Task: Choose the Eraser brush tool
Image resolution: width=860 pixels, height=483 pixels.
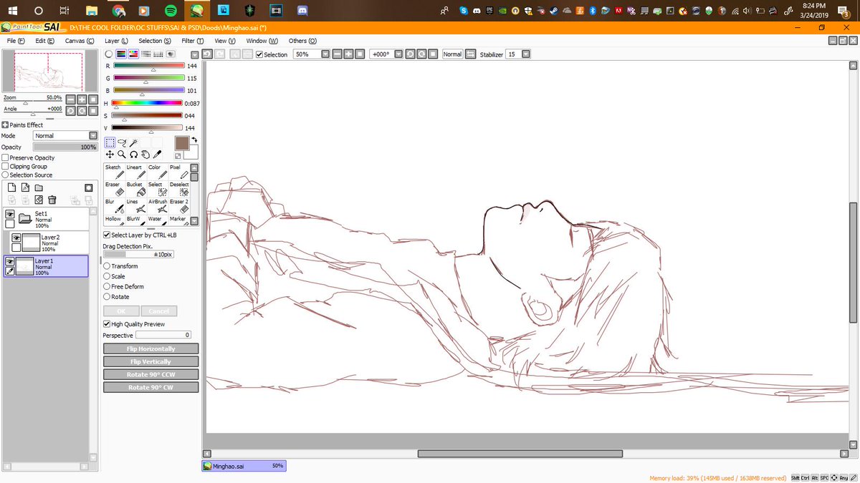Action: coord(113,189)
